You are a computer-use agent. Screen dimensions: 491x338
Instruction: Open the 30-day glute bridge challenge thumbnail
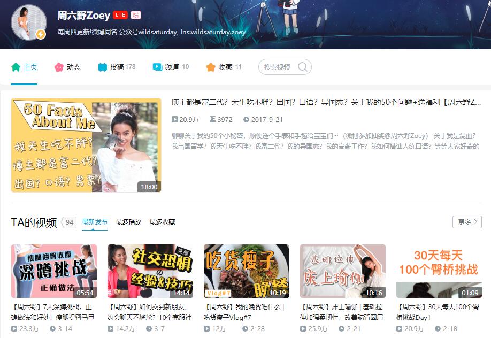click(439, 271)
